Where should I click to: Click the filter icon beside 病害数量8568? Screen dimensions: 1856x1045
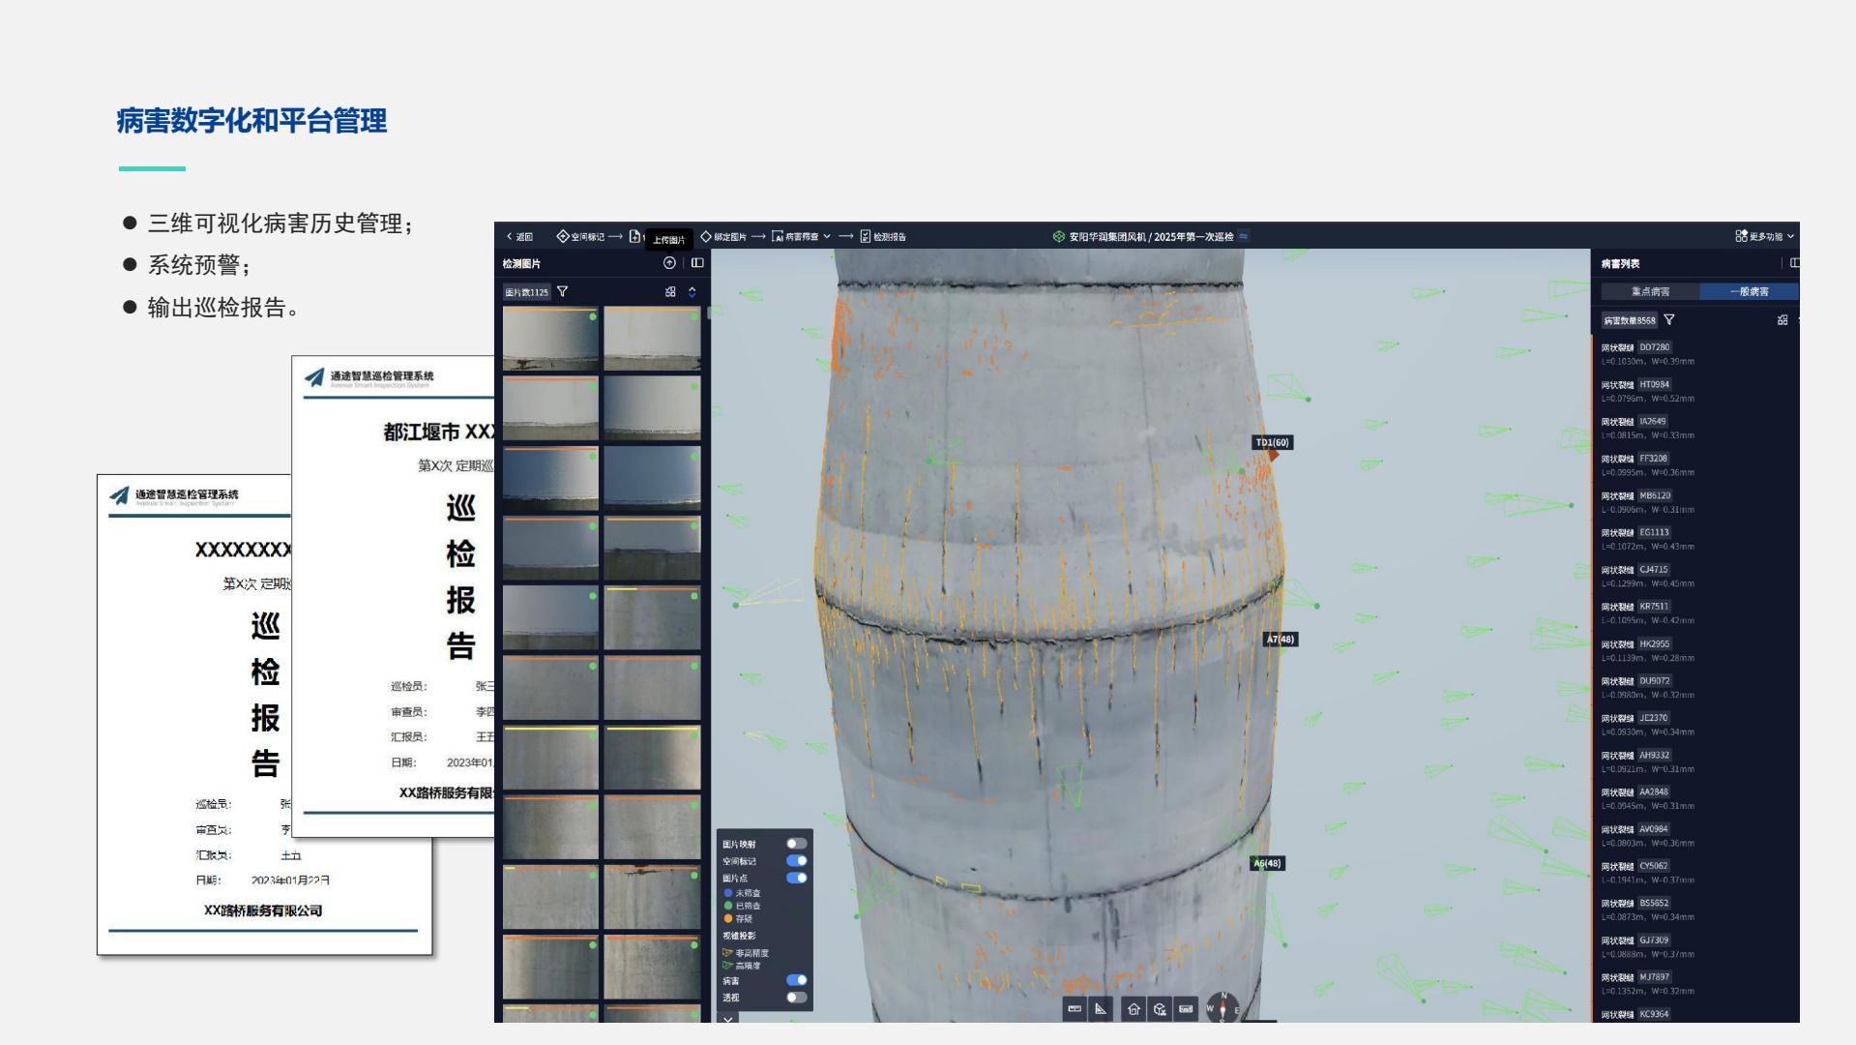[x=1669, y=320]
